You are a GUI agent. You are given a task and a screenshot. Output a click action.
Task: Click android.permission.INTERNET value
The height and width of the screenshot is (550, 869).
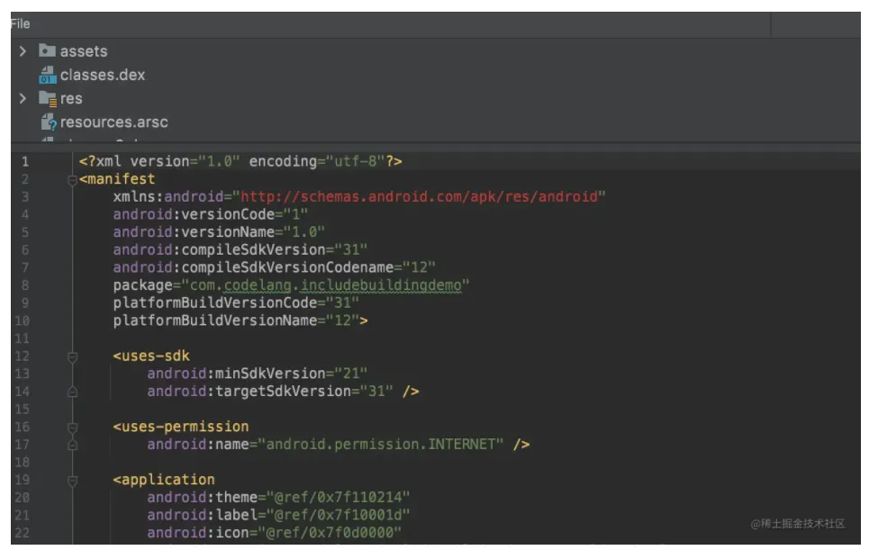point(381,444)
